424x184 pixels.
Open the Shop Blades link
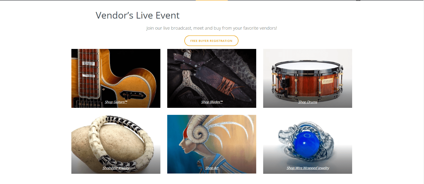212,102
